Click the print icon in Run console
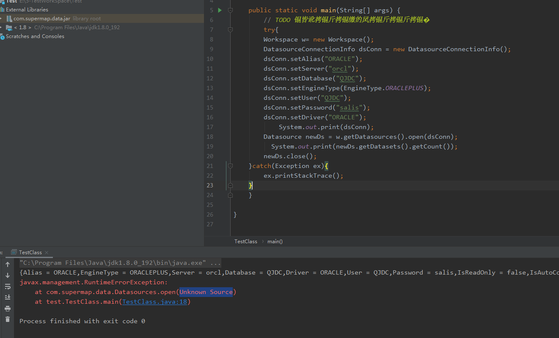 7,308
